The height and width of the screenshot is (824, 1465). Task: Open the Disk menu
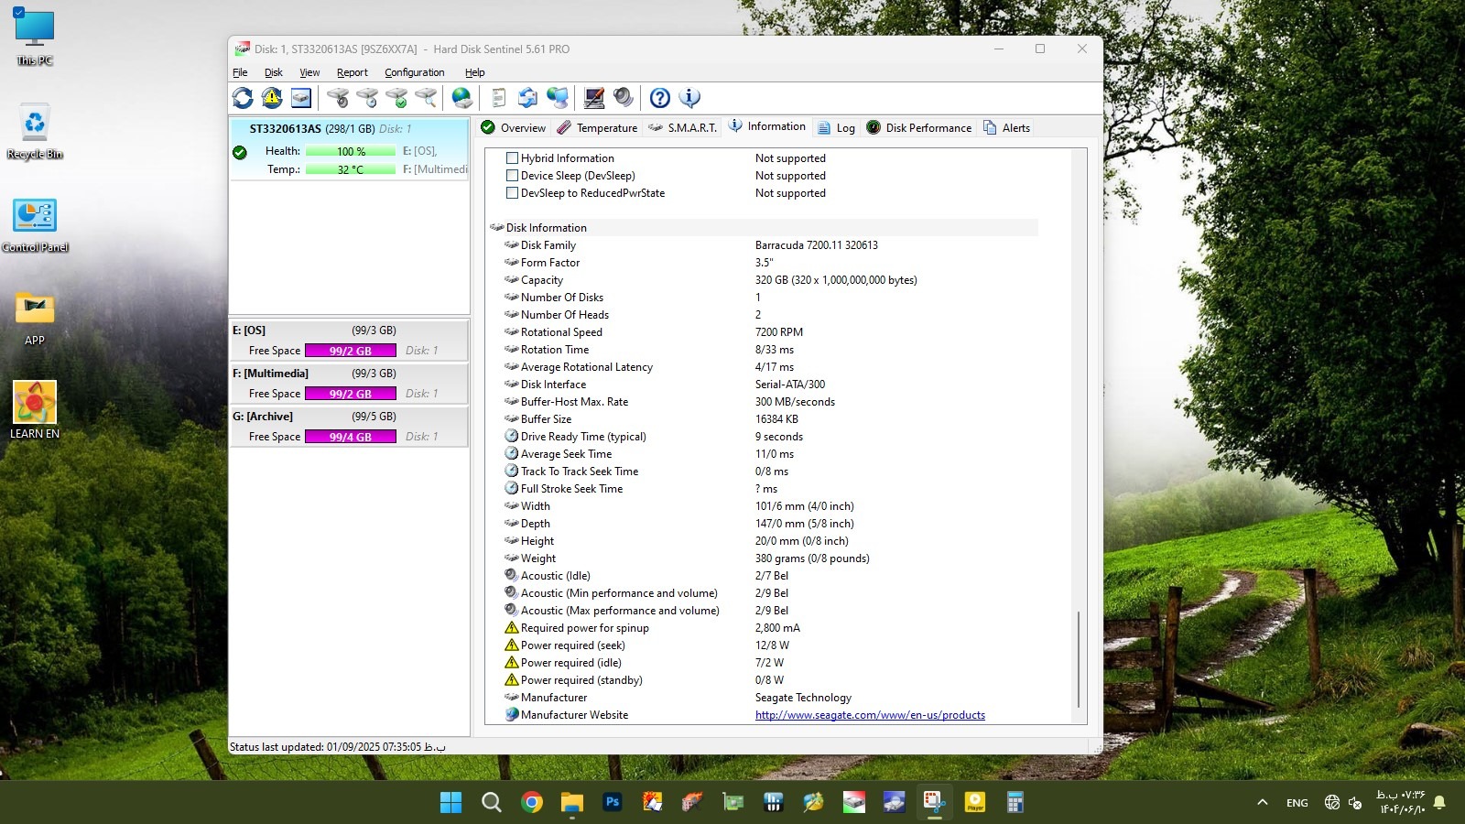[274, 72]
